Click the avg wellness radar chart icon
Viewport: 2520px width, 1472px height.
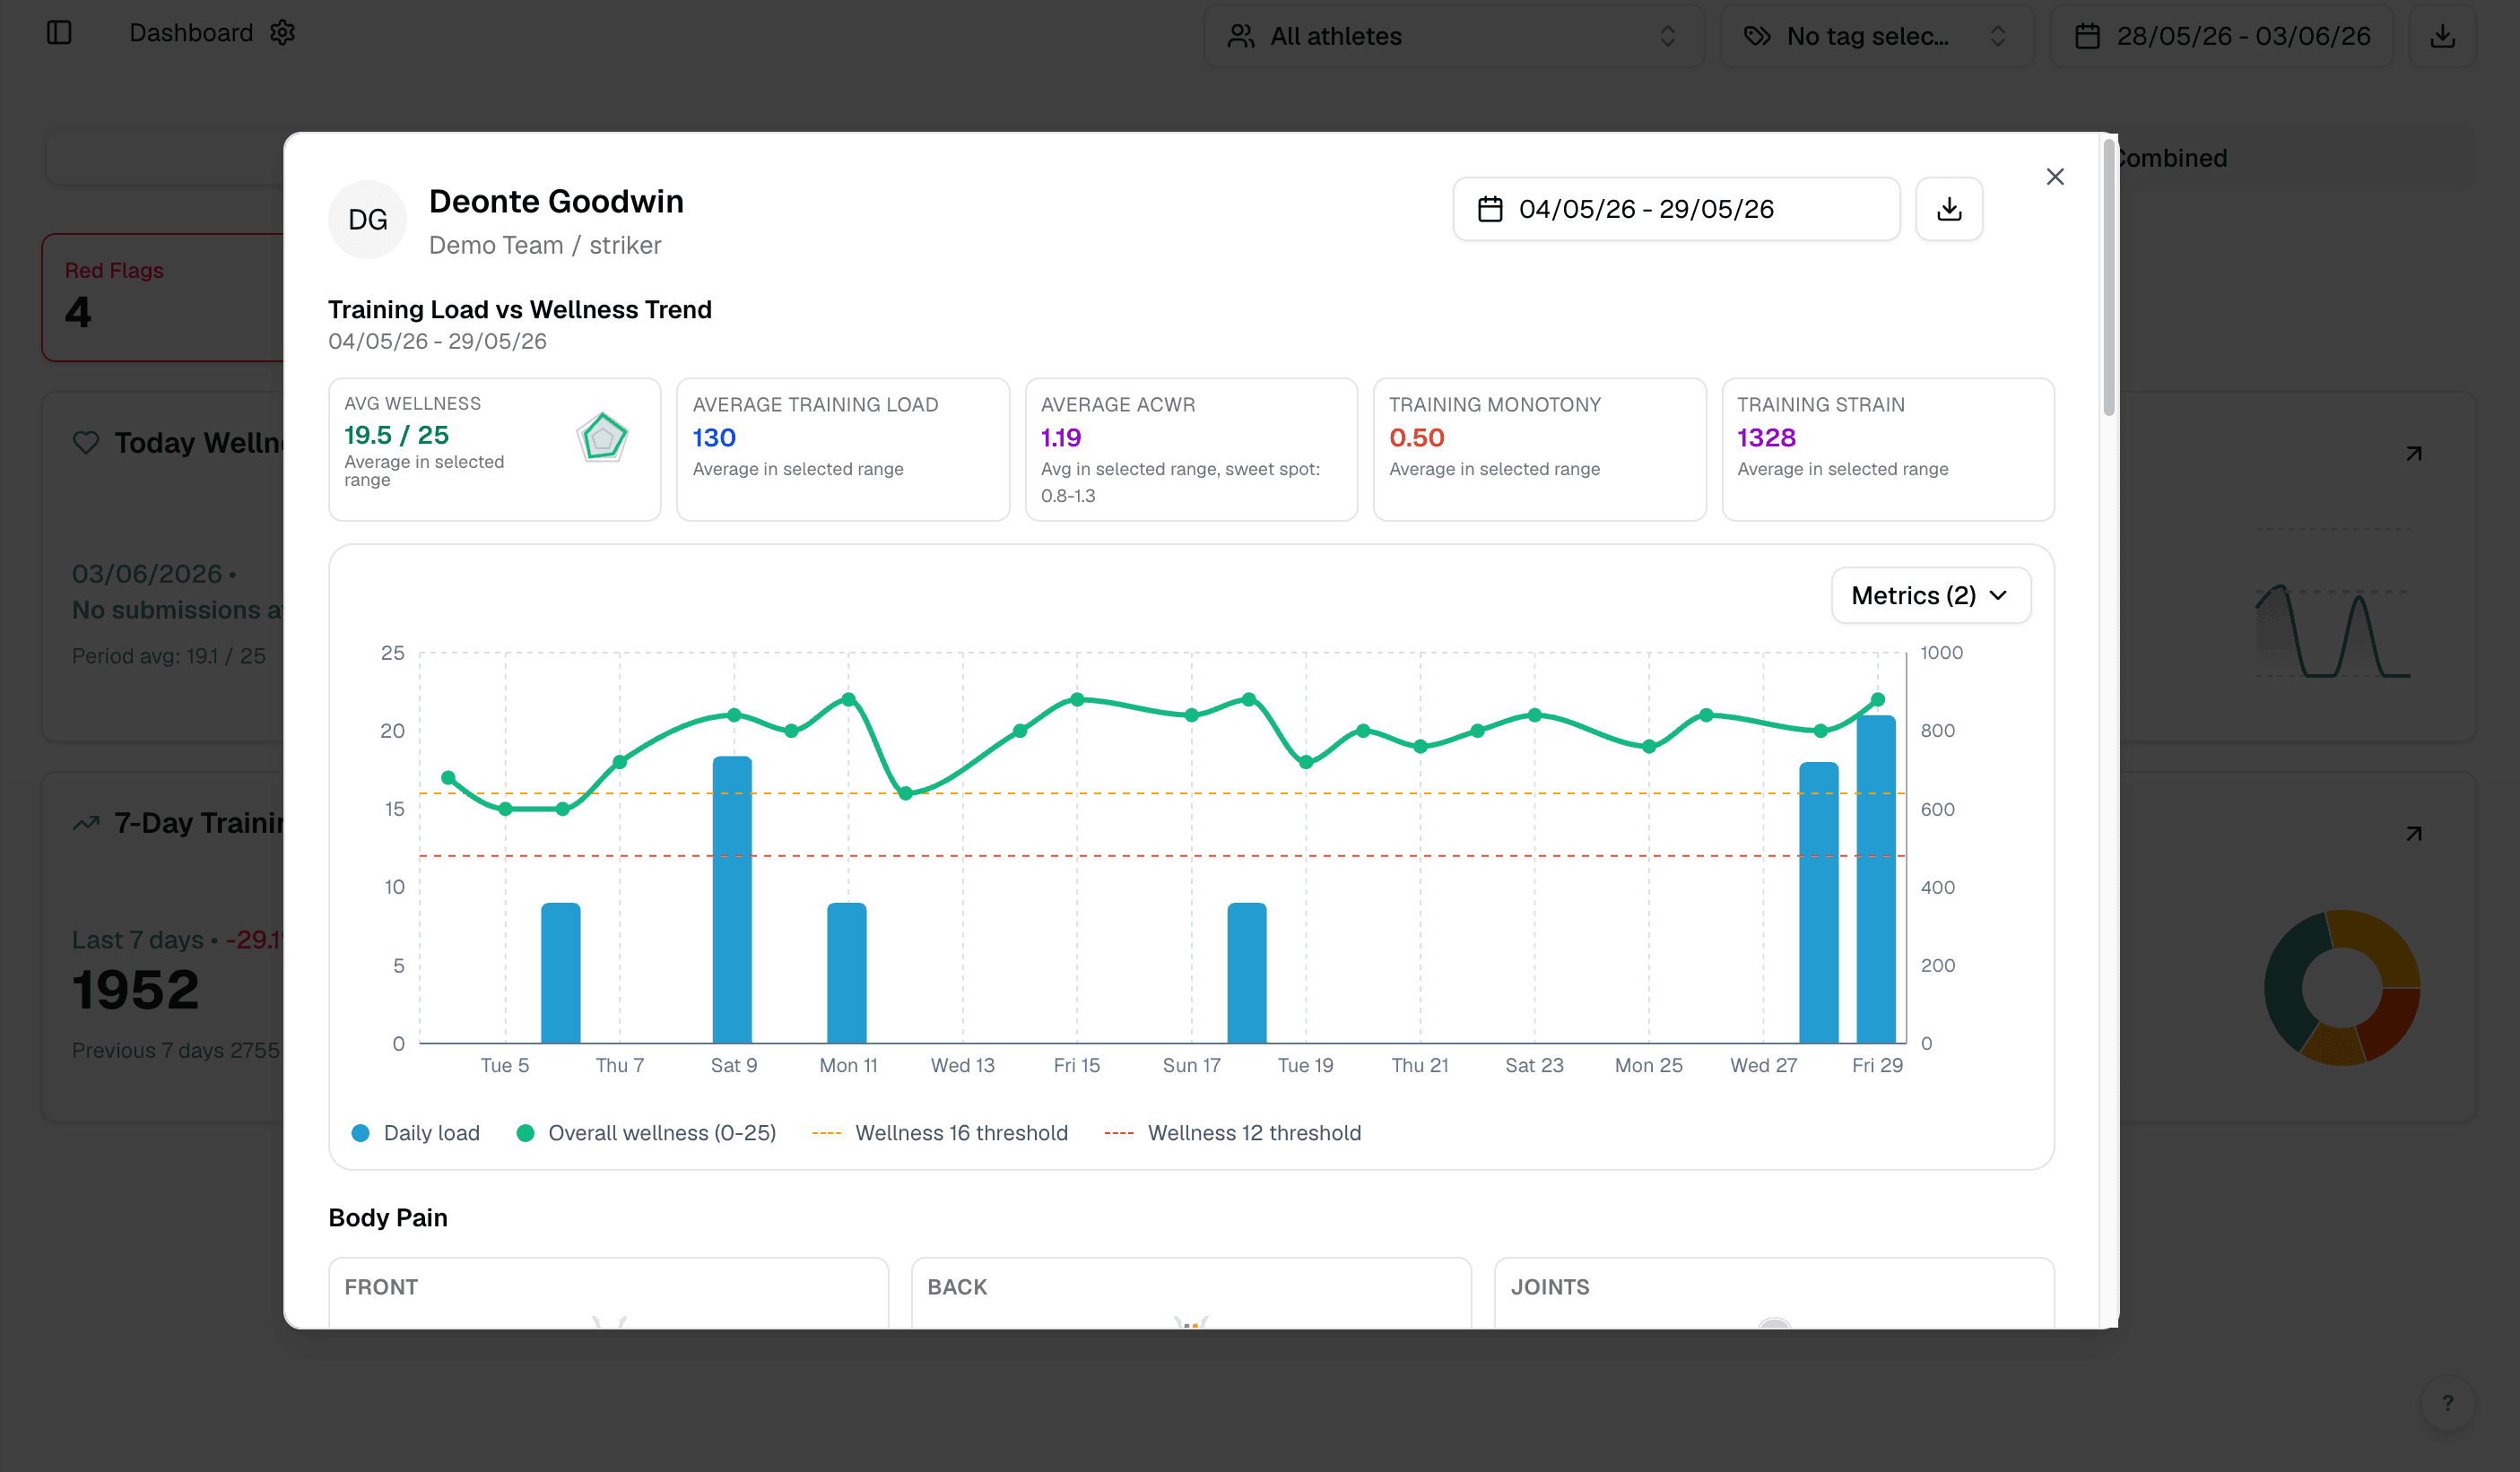602,437
